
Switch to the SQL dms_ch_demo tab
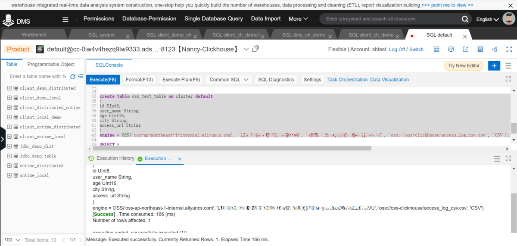tap(304, 35)
